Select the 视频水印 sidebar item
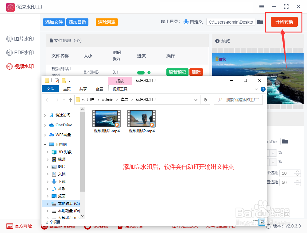 (x=20, y=67)
